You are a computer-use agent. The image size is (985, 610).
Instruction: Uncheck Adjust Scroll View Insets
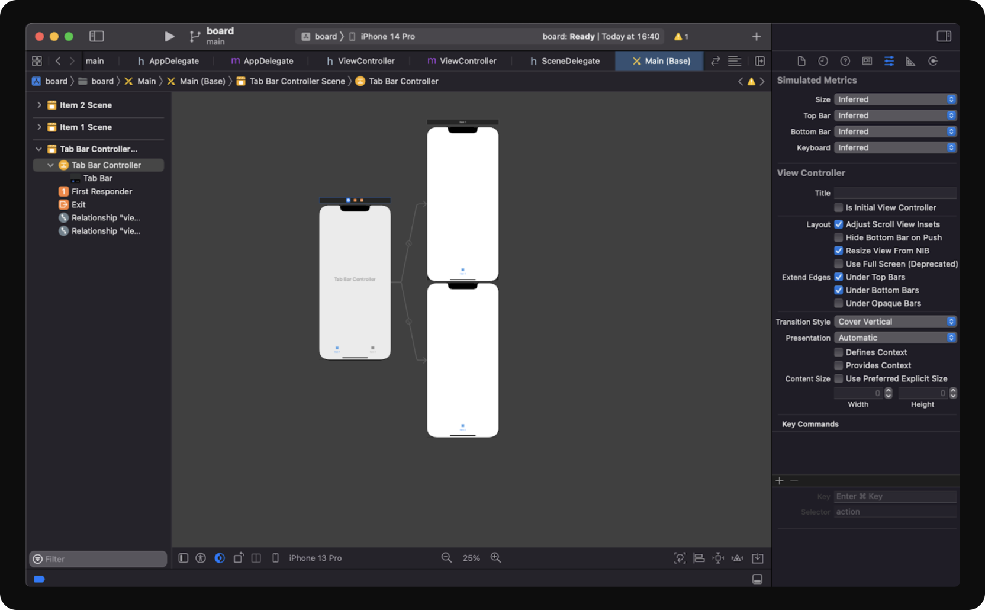839,224
